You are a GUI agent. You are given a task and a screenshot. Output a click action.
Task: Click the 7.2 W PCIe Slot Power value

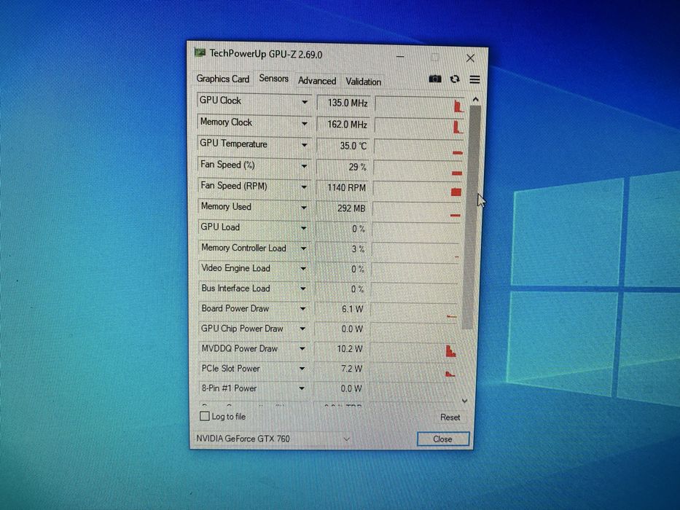click(x=340, y=369)
